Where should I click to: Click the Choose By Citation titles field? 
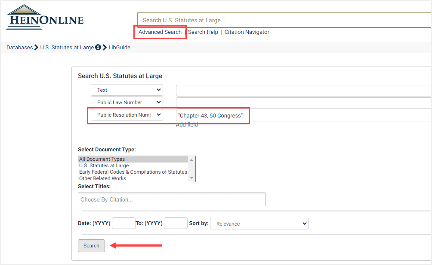coord(172,199)
